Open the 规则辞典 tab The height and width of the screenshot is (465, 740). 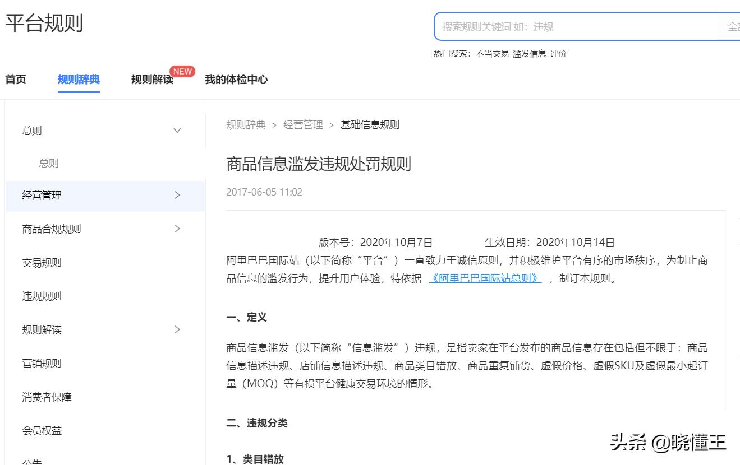(79, 79)
